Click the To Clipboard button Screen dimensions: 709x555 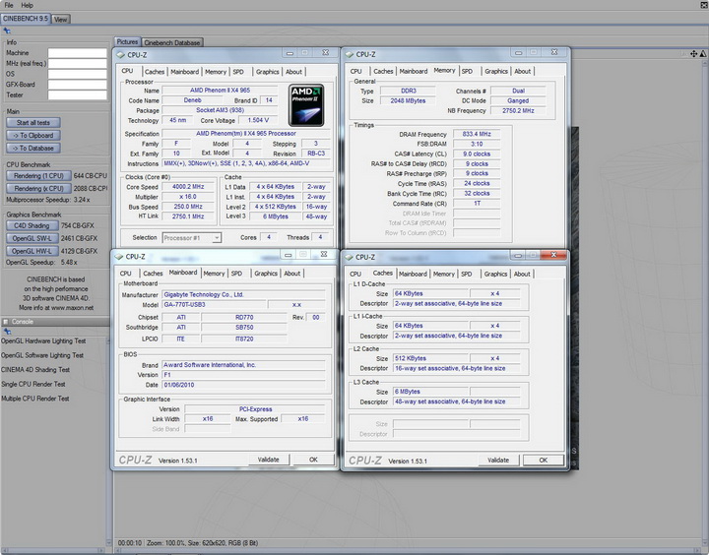(x=33, y=135)
